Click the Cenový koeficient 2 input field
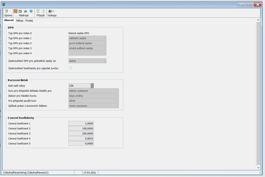265x177 pixels. pyautogui.click(x=81, y=128)
